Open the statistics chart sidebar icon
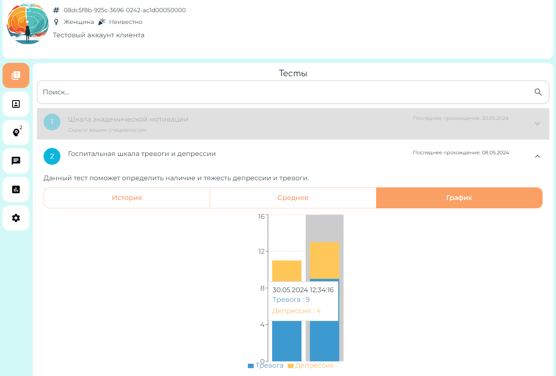Screen dimensions: 556x376 (16, 189)
